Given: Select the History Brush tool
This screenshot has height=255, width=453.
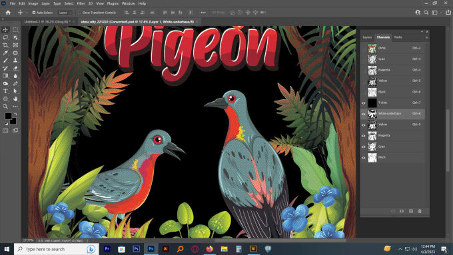Looking at the screenshot, I should pyautogui.click(x=5, y=68).
